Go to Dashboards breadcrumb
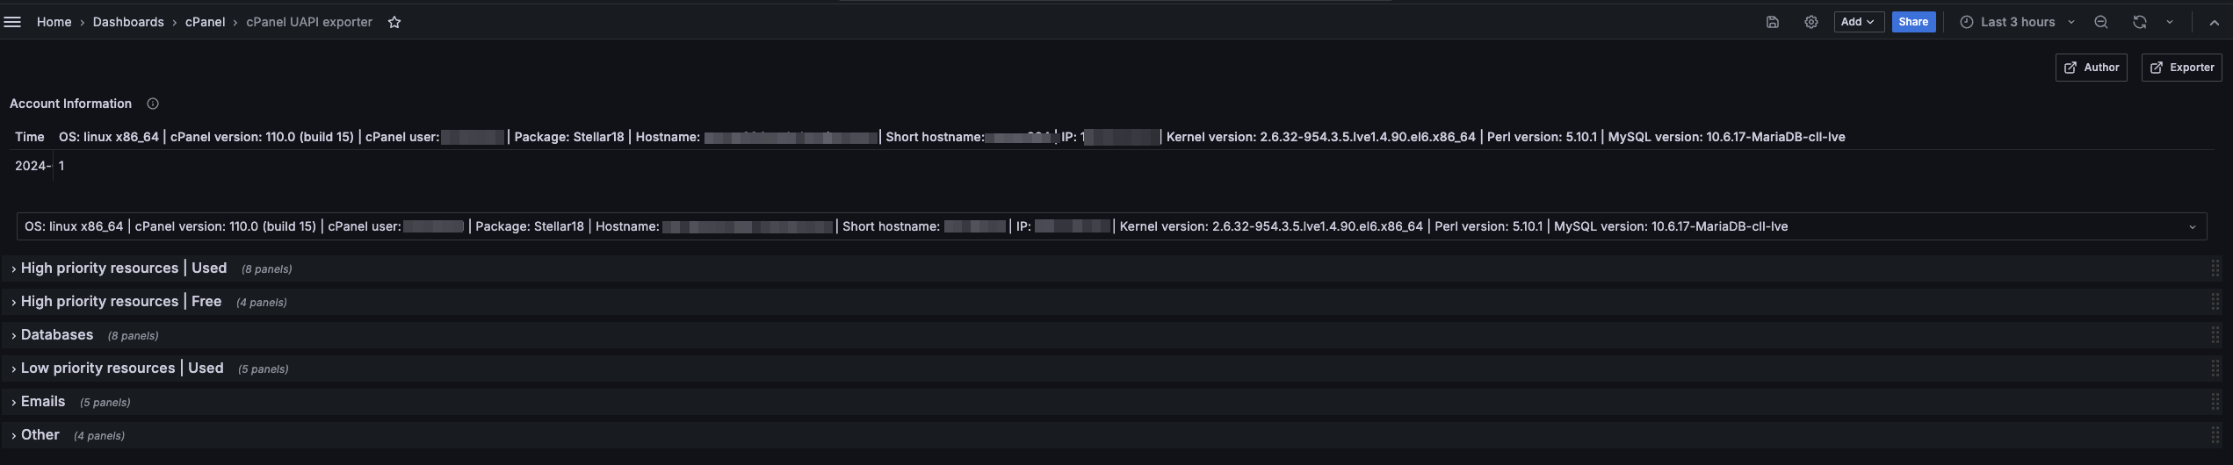 point(128,22)
